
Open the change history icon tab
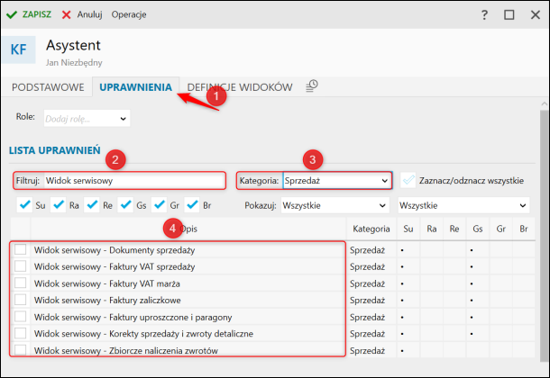tap(311, 86)
